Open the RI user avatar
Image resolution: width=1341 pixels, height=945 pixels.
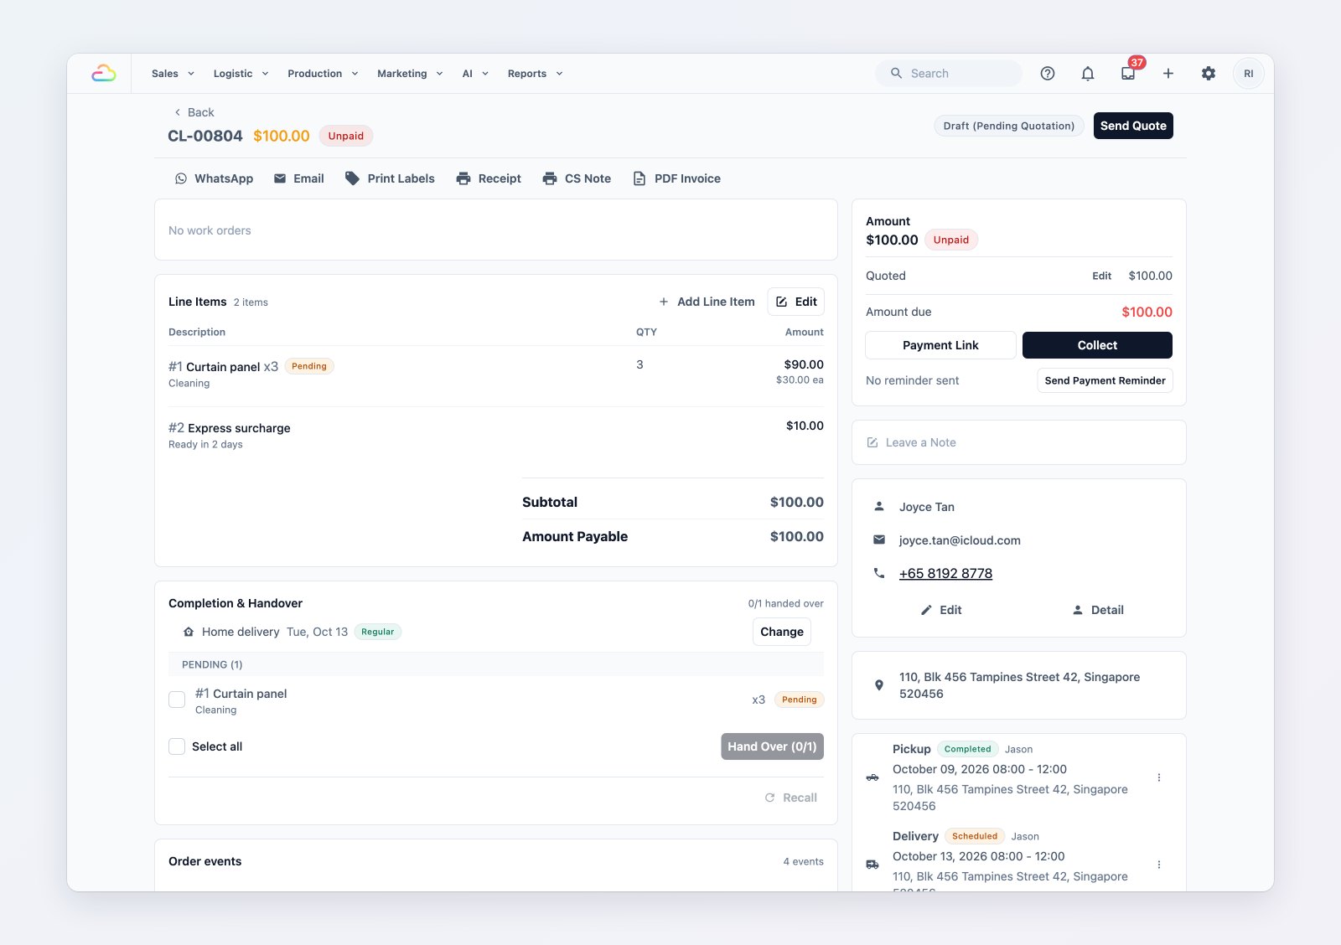point(1249,74)
